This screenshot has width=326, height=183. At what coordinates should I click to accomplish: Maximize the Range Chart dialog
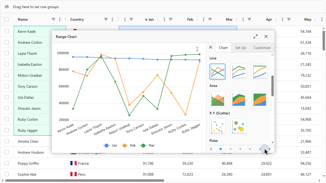(255, 37)
